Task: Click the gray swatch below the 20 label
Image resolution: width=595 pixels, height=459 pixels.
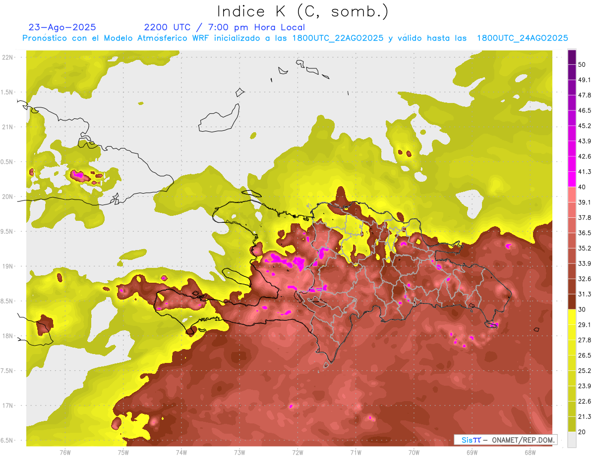Action: click(572, 440)
